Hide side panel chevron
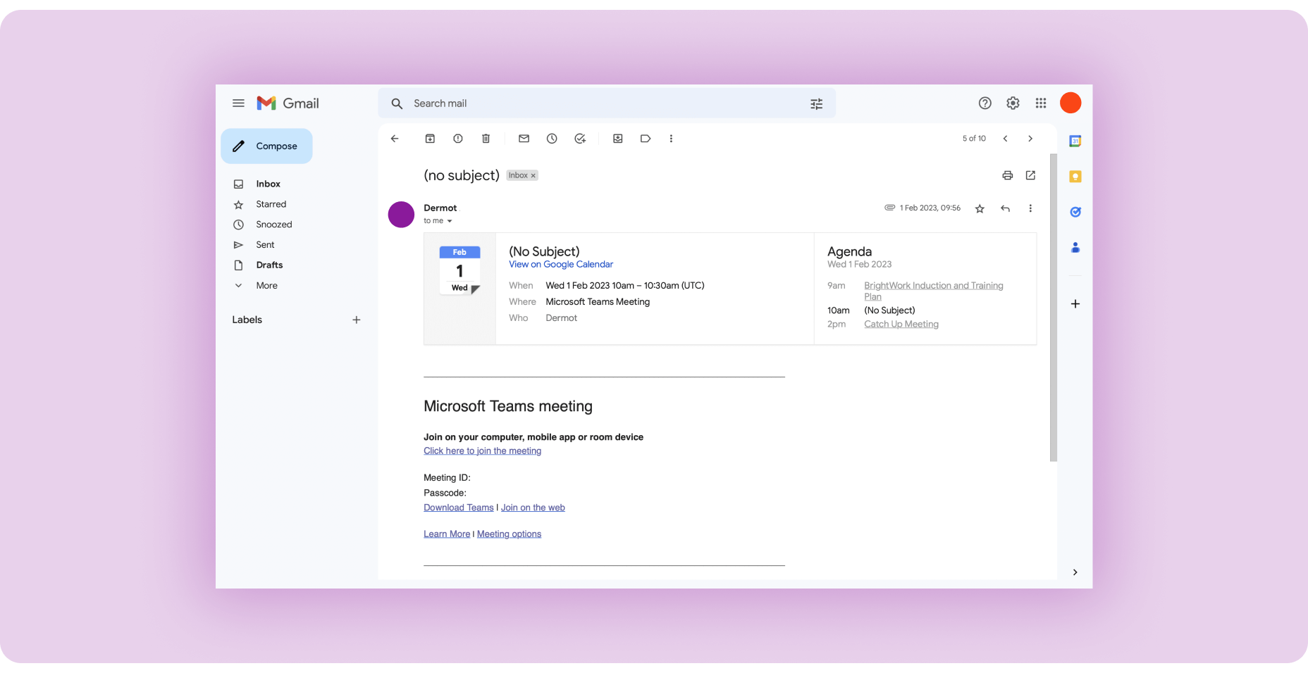The image size is (1308, 673). tap(1075, 572)
